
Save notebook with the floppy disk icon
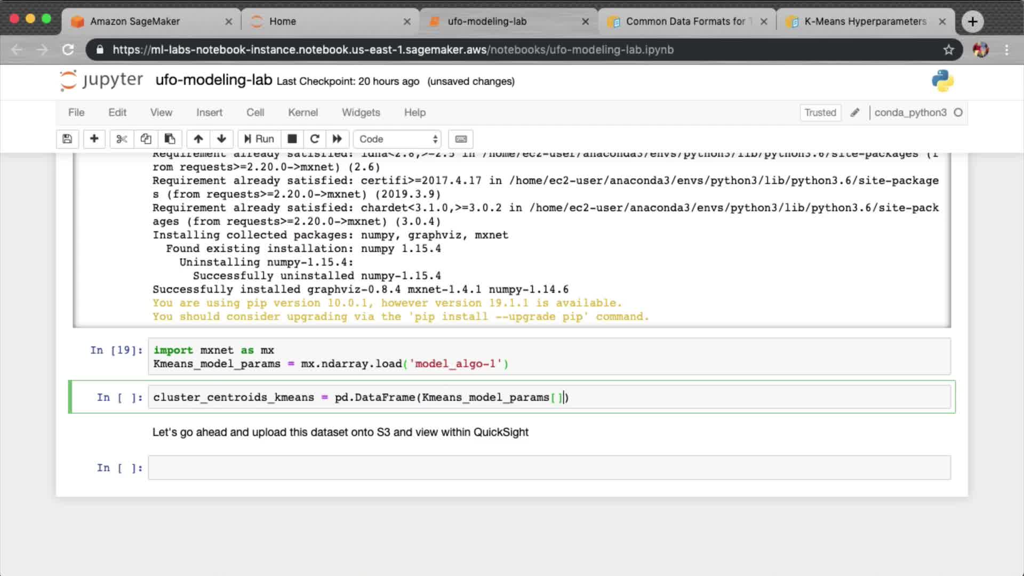[x=67, y=139]
